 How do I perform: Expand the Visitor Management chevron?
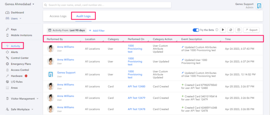point(37,99)
